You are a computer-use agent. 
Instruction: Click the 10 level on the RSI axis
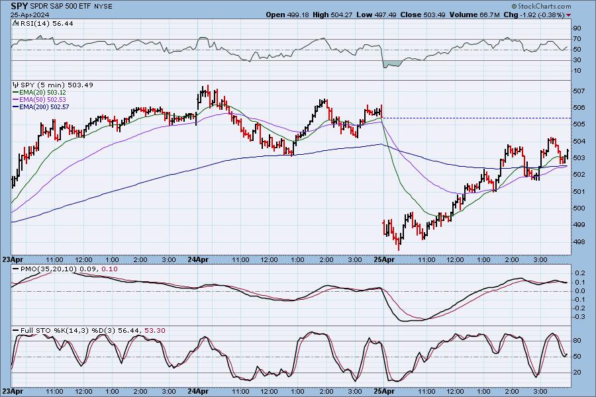(x=577, y=71)
